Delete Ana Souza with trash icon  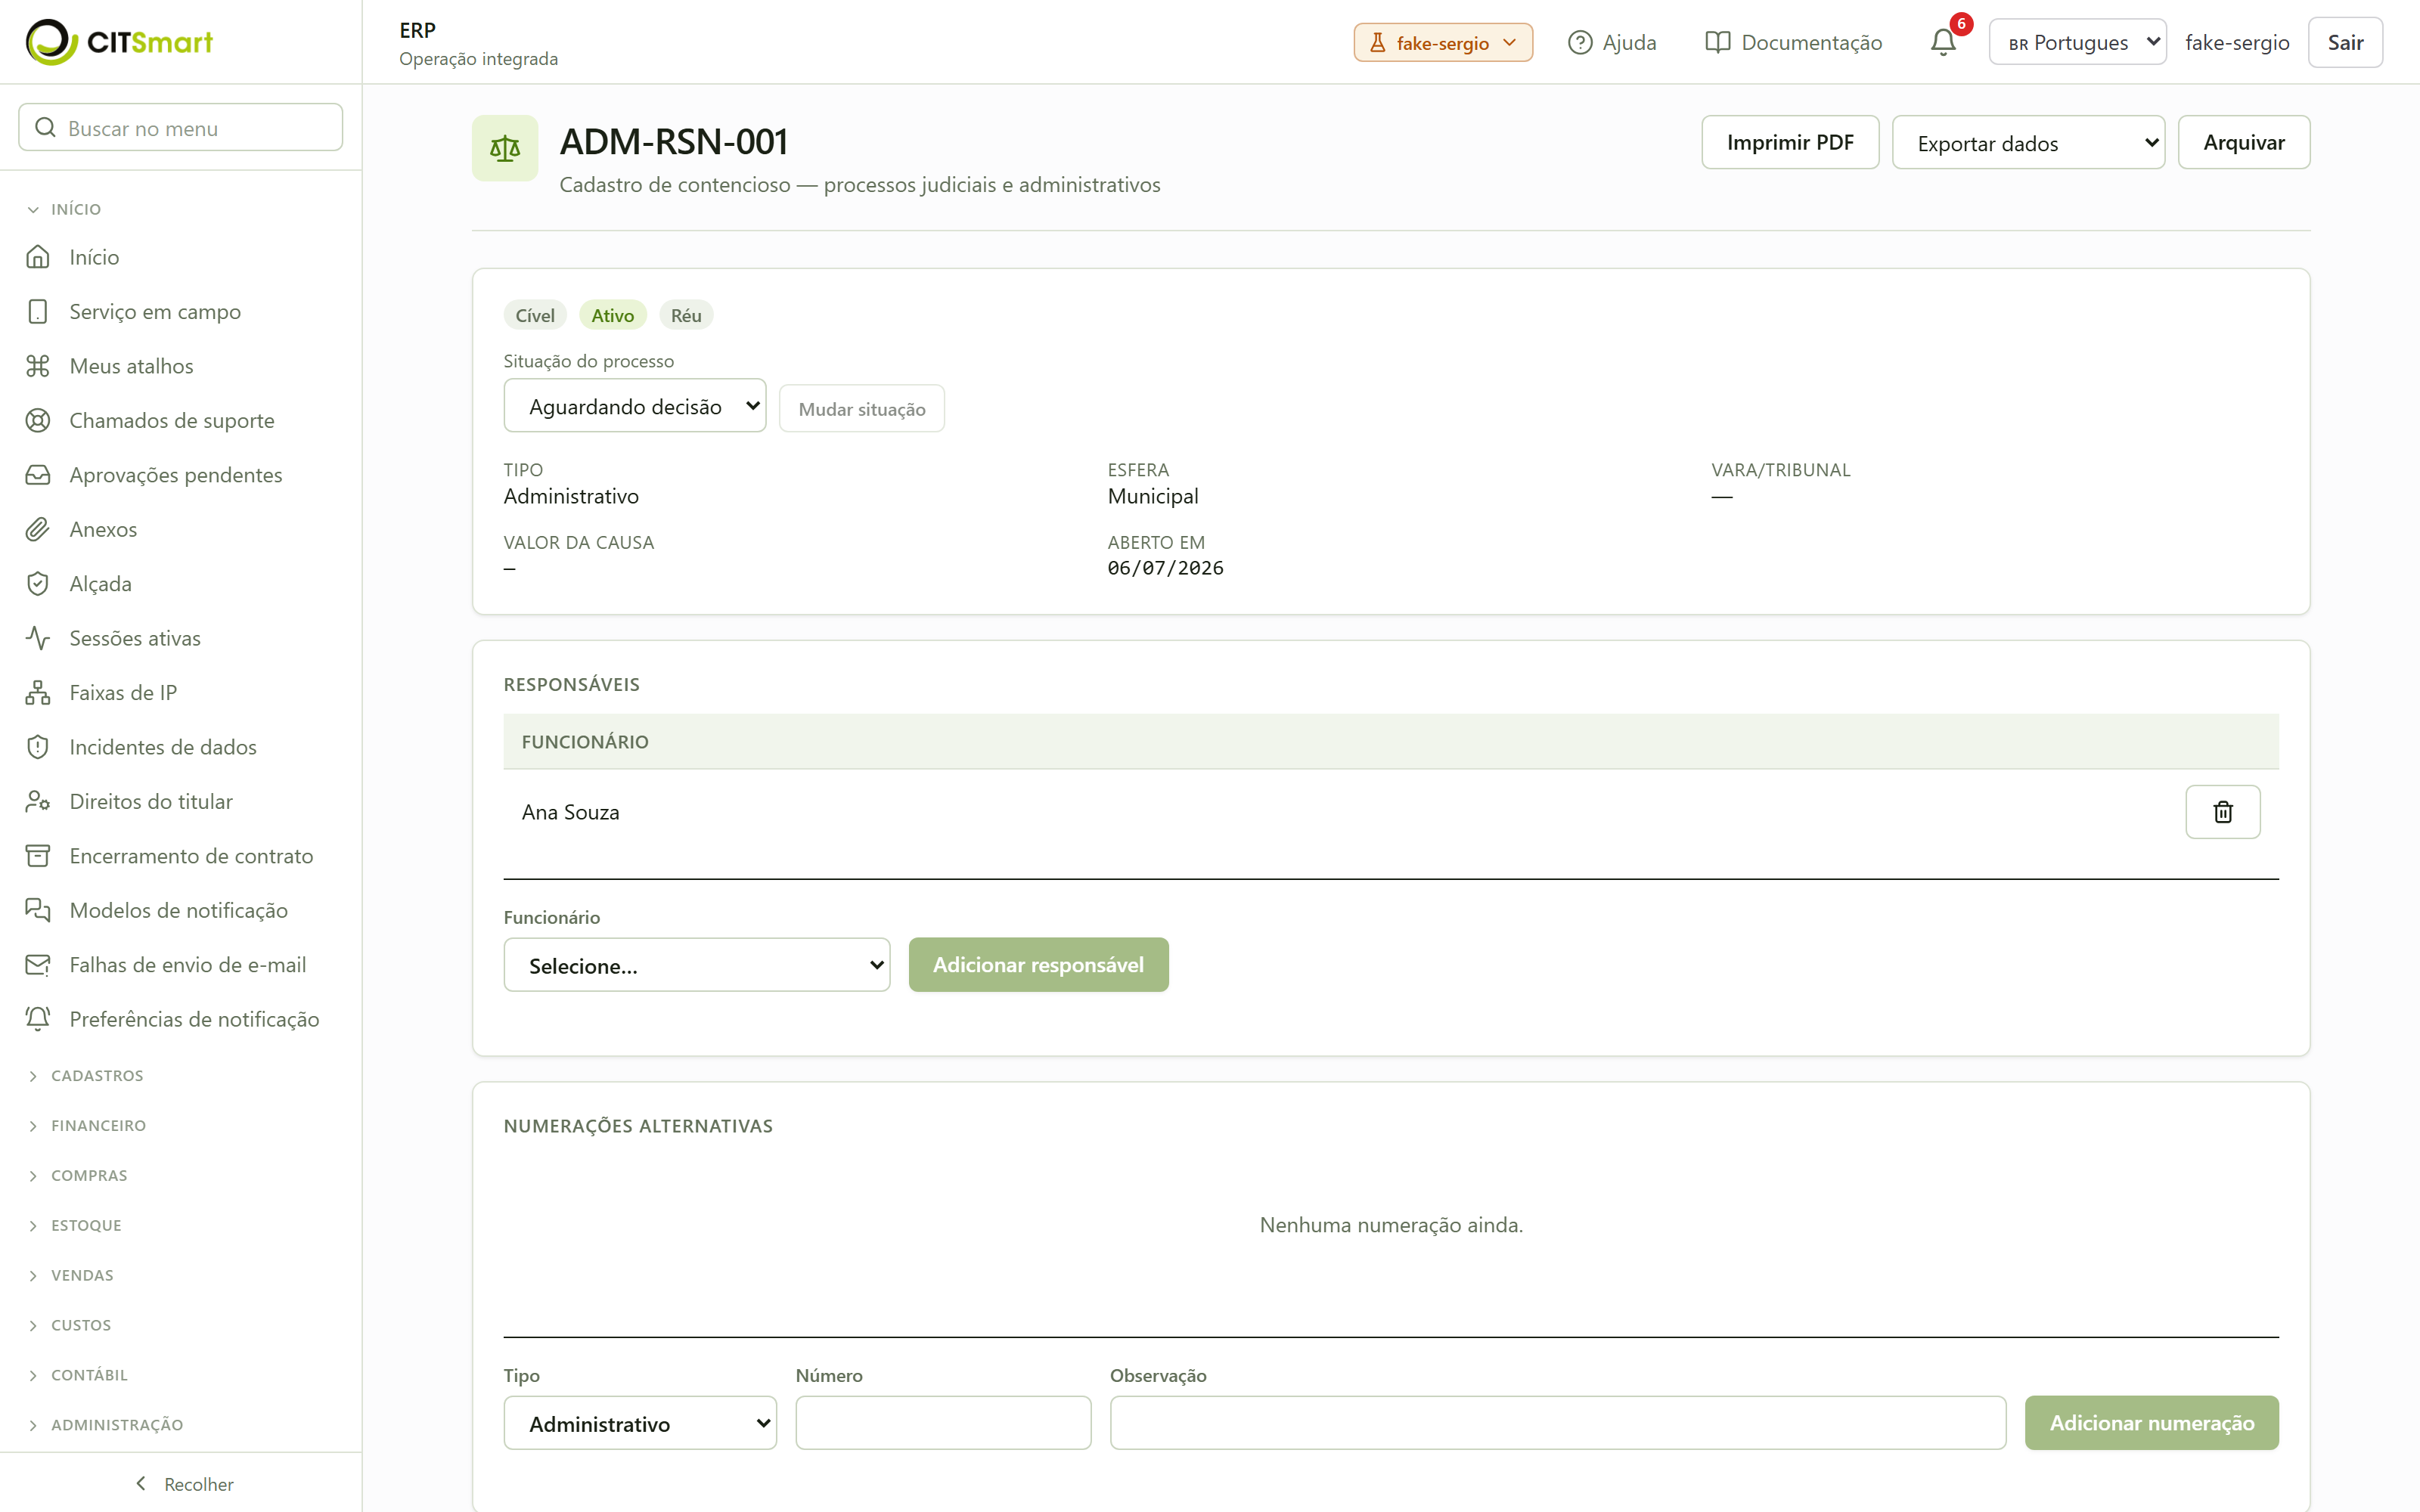[2222, 812]
